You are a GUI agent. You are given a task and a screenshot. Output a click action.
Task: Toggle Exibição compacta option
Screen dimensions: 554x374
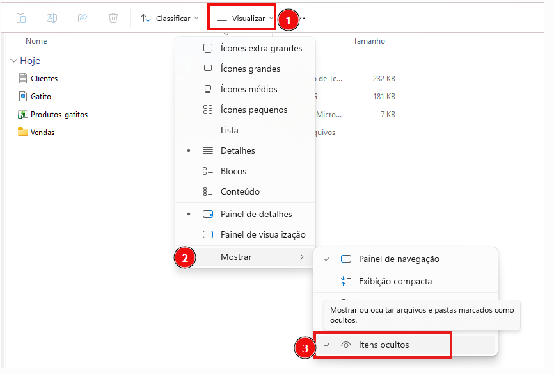405,281
